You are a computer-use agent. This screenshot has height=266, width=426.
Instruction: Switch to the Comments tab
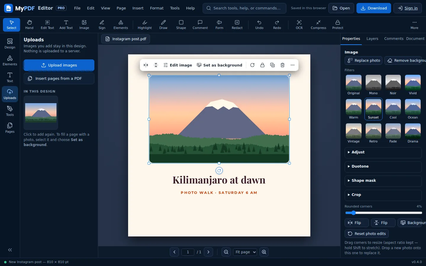point(393,39)
